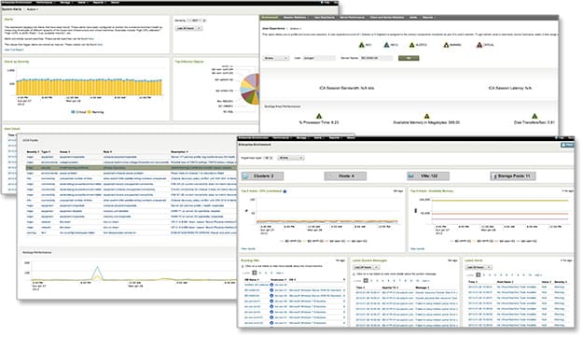
Task: Open the Hypervisor type dropdown
Action: (x=269, y=158)
